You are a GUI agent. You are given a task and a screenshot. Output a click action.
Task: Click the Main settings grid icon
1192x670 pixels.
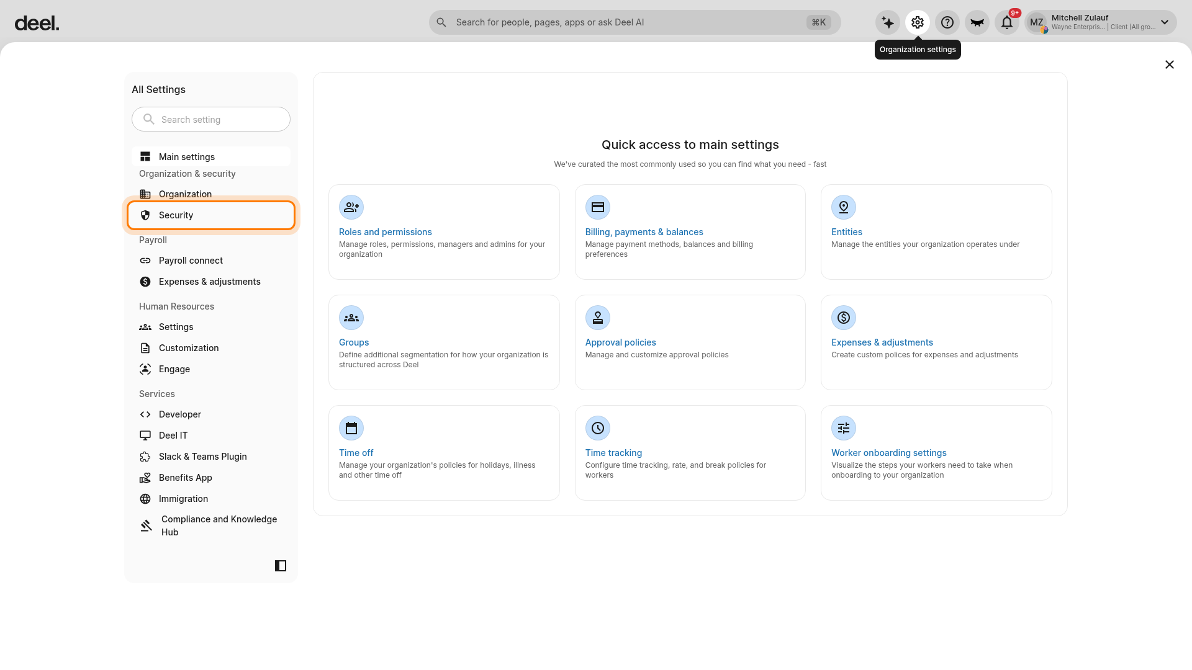(145, 156)
